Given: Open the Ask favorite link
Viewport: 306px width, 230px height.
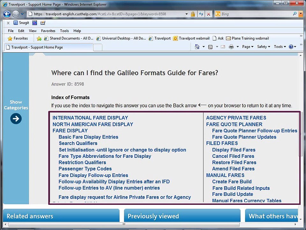Looking at the screenshot, I should tap(218, 38).
